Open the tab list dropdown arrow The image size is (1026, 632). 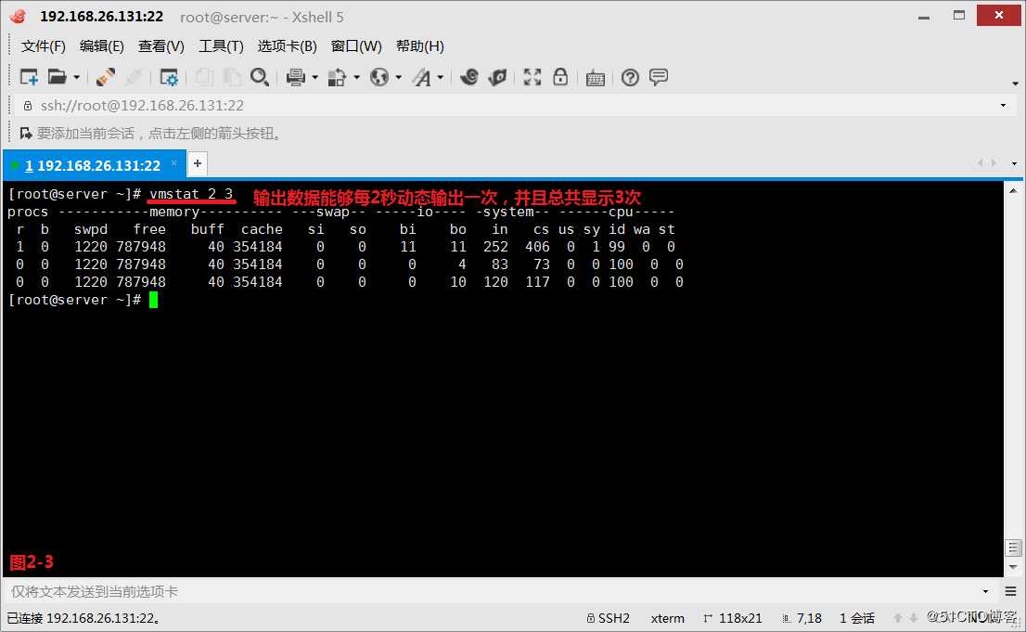pos(1014,163)
